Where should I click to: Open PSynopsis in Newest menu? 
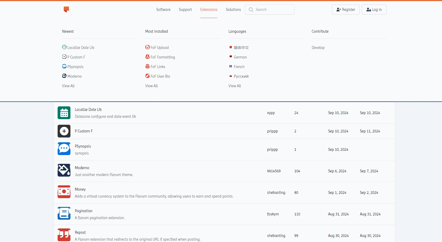click(x=75, y=67)
